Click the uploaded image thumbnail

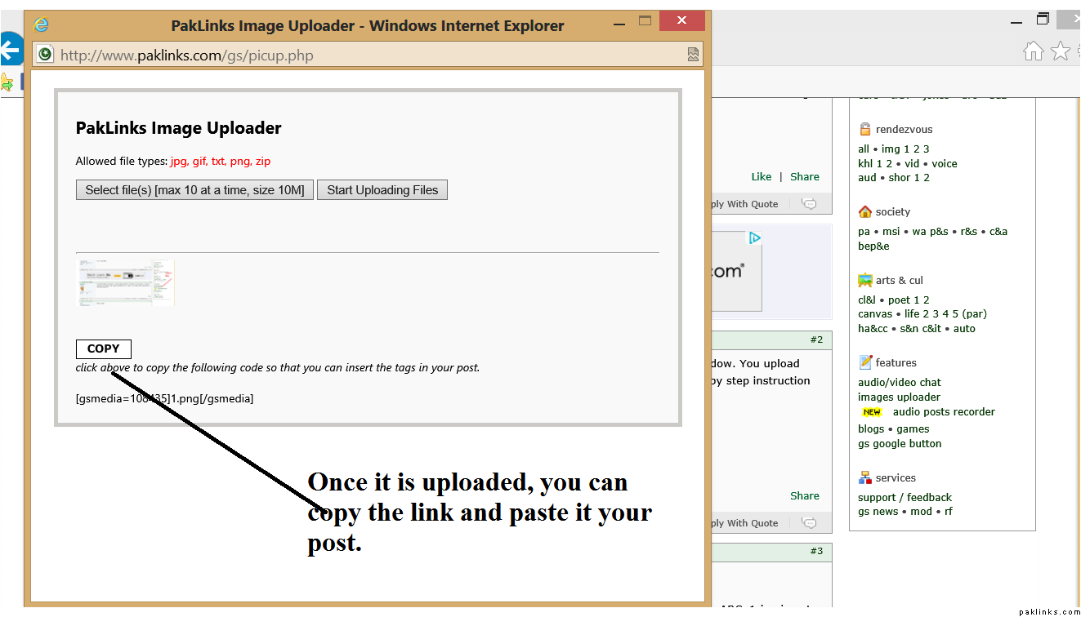coord(126,282)
